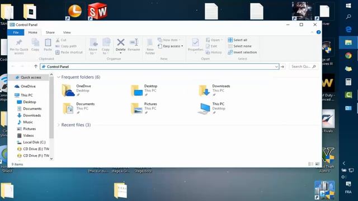This screenshot has width=358, height=201.
Task: Click the Windows Start button
Action: [x=348, y=6]
